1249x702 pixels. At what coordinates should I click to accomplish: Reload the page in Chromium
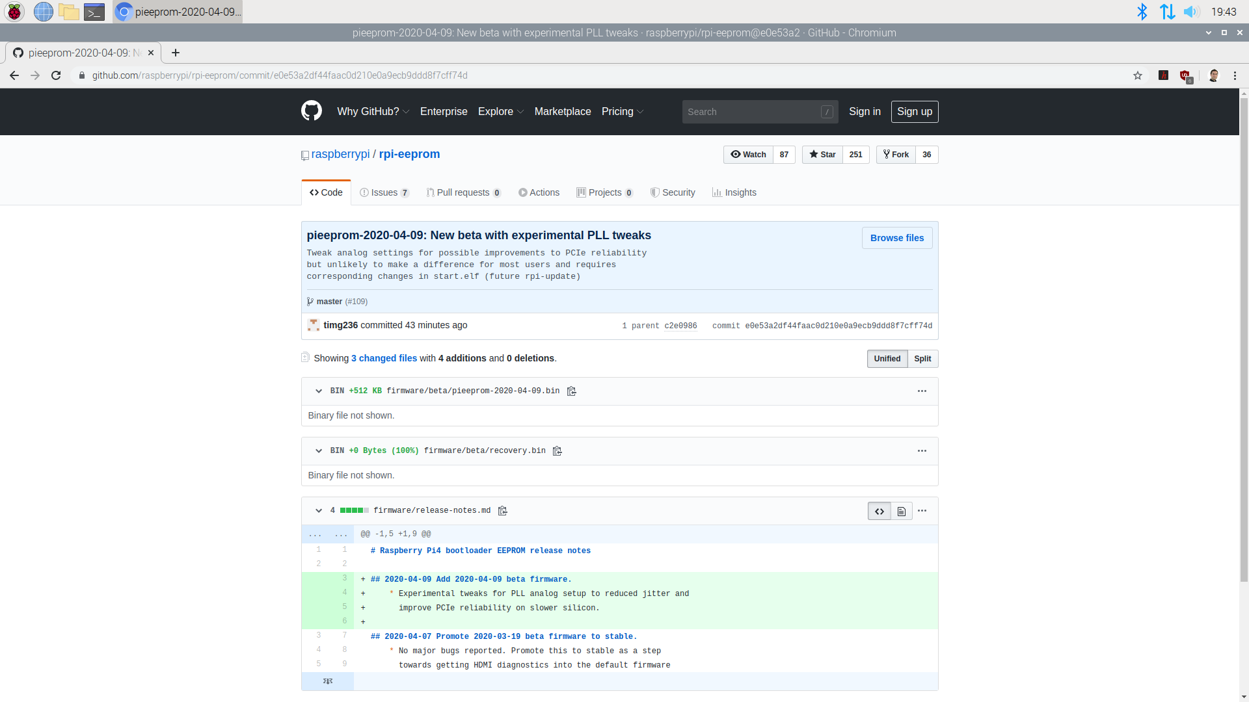(x=56, y=75)
